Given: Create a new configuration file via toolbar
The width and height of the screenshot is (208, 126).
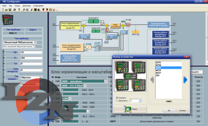Looking at the screenshot, I should [3, 10].
